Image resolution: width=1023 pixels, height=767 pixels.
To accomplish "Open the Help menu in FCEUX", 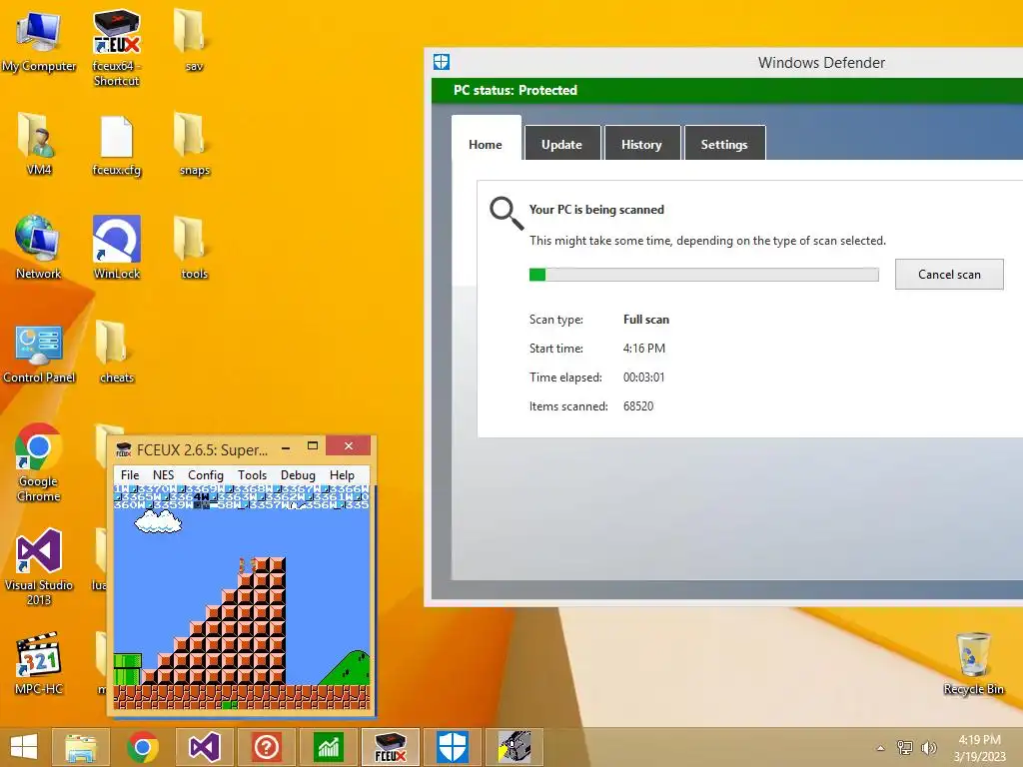I will point(342,474).
